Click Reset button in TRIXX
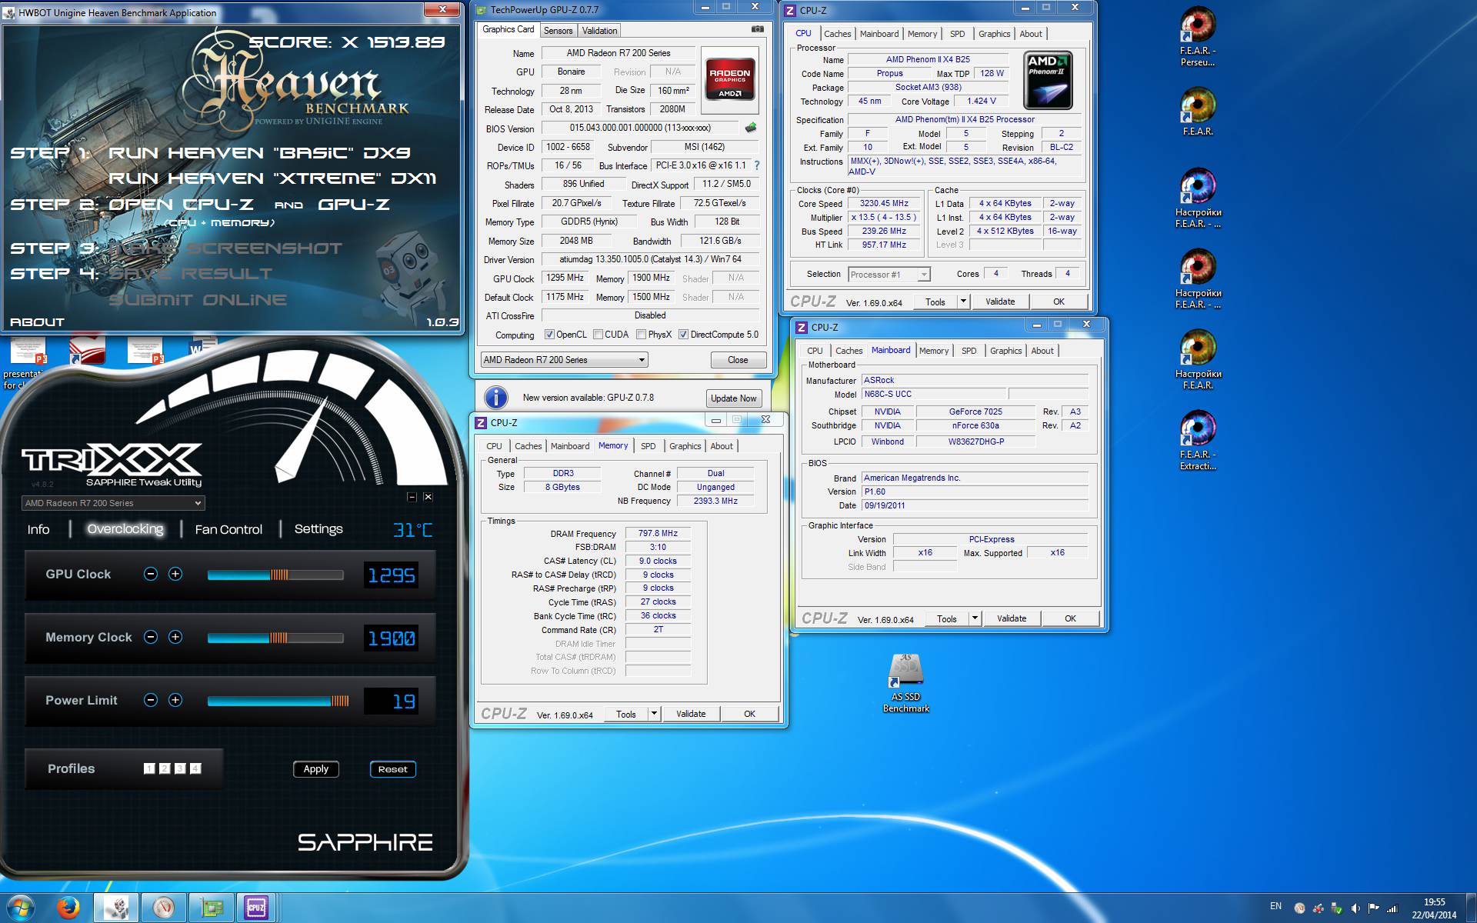The image size is (1477, 923). point(393,769)
